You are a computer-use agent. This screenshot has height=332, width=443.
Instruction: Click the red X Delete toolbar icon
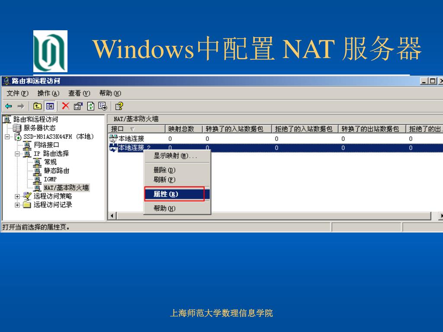[66, 106]
